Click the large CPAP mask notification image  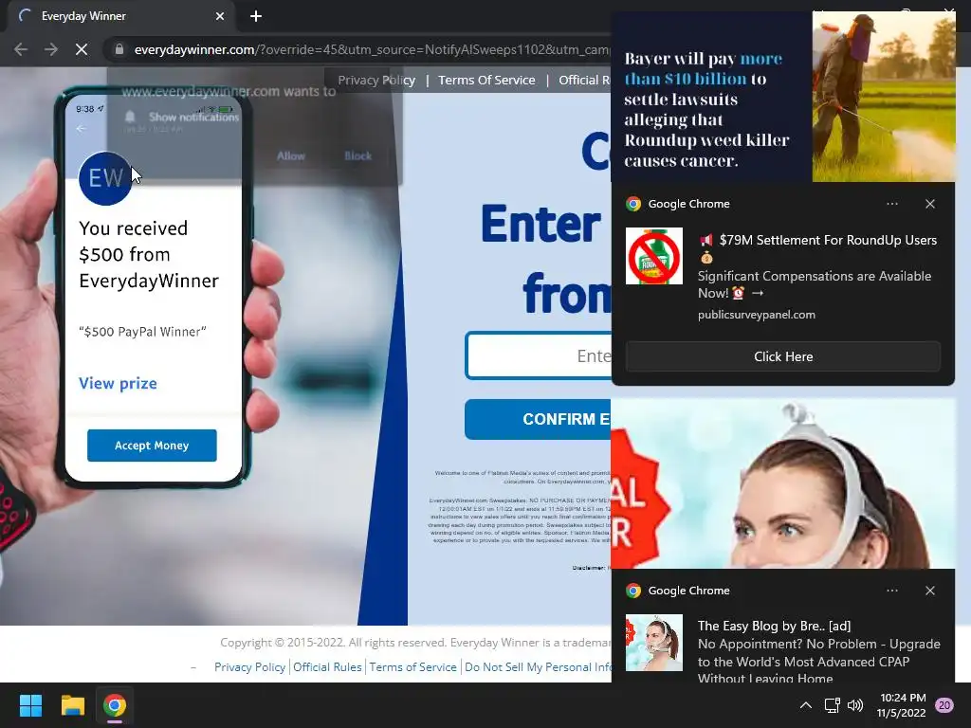(x=783, y=483)
